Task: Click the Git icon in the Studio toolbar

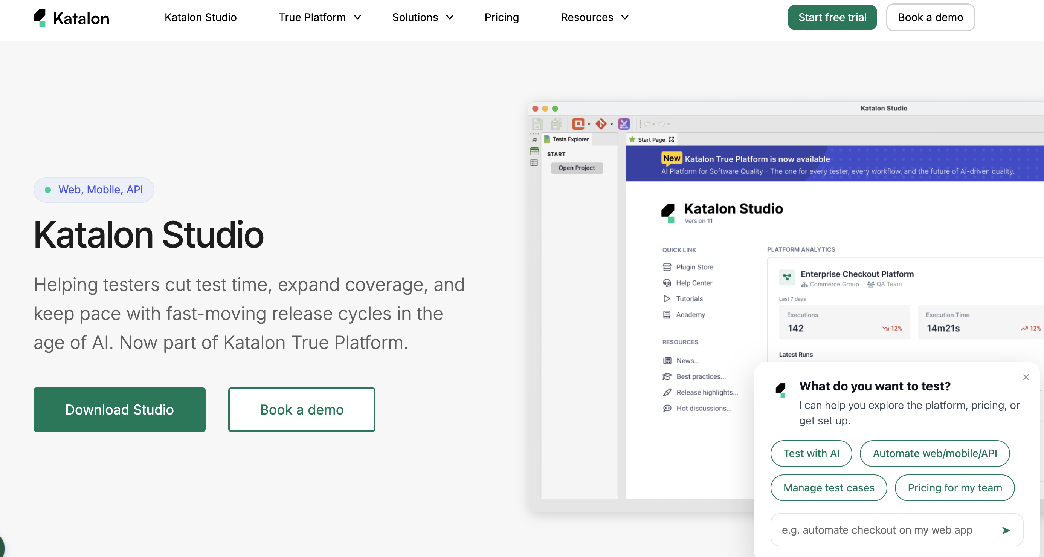Action: [x=601, y=124]
